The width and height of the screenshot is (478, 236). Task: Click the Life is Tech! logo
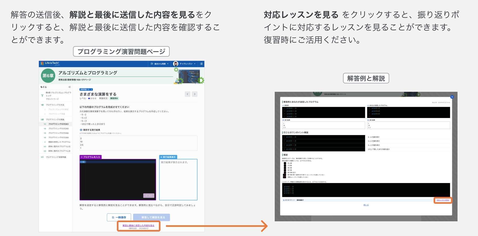(50, 63)
